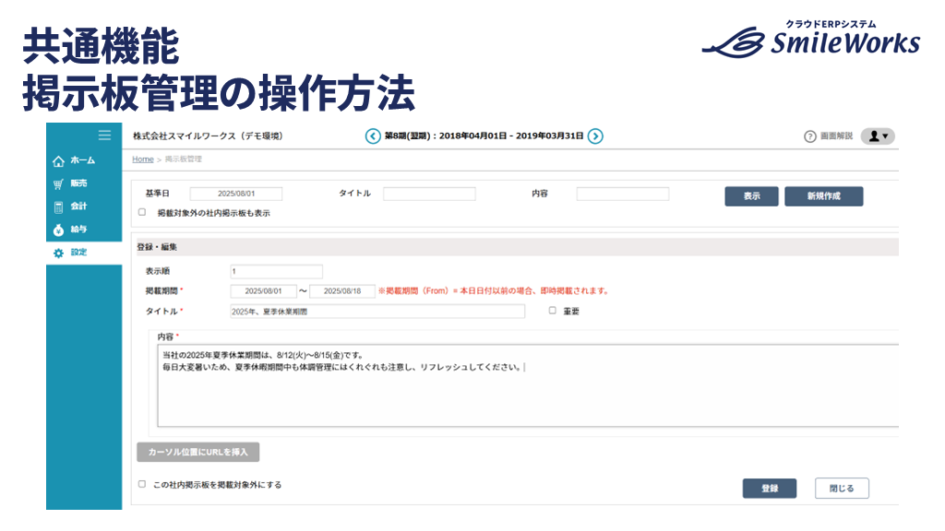Click the 掲載期間 end date field
This screenshot has height=531, width=945.
click(x=342, y=291)
